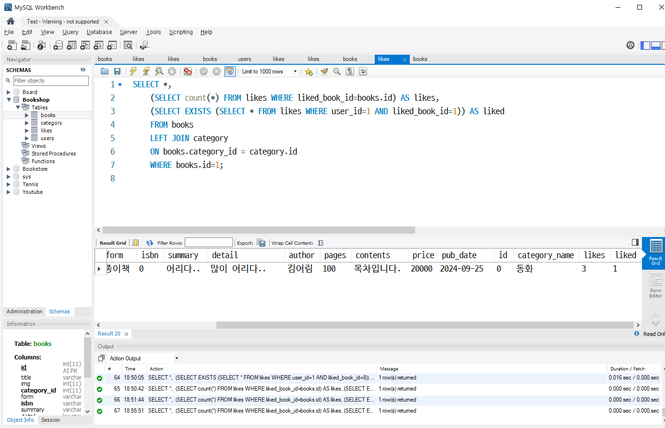Create a new stored procedure icon
665x428 pixels.
pos(98,45)
